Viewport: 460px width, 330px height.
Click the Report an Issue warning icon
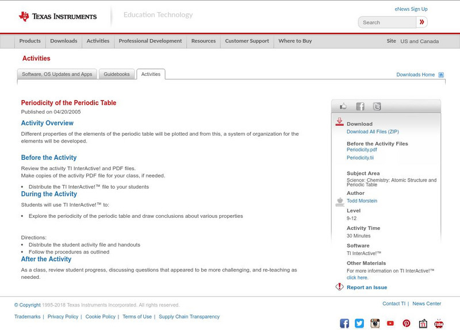click(x=339, y=286)
